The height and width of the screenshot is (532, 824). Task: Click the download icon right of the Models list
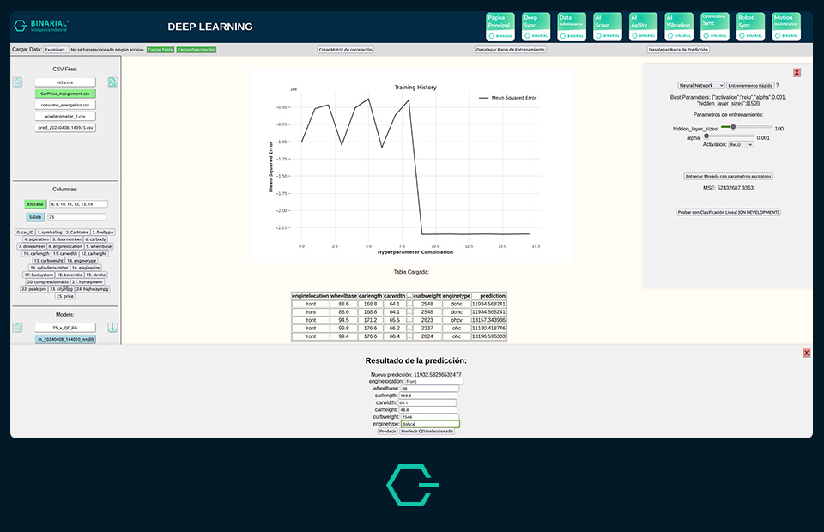112,328
